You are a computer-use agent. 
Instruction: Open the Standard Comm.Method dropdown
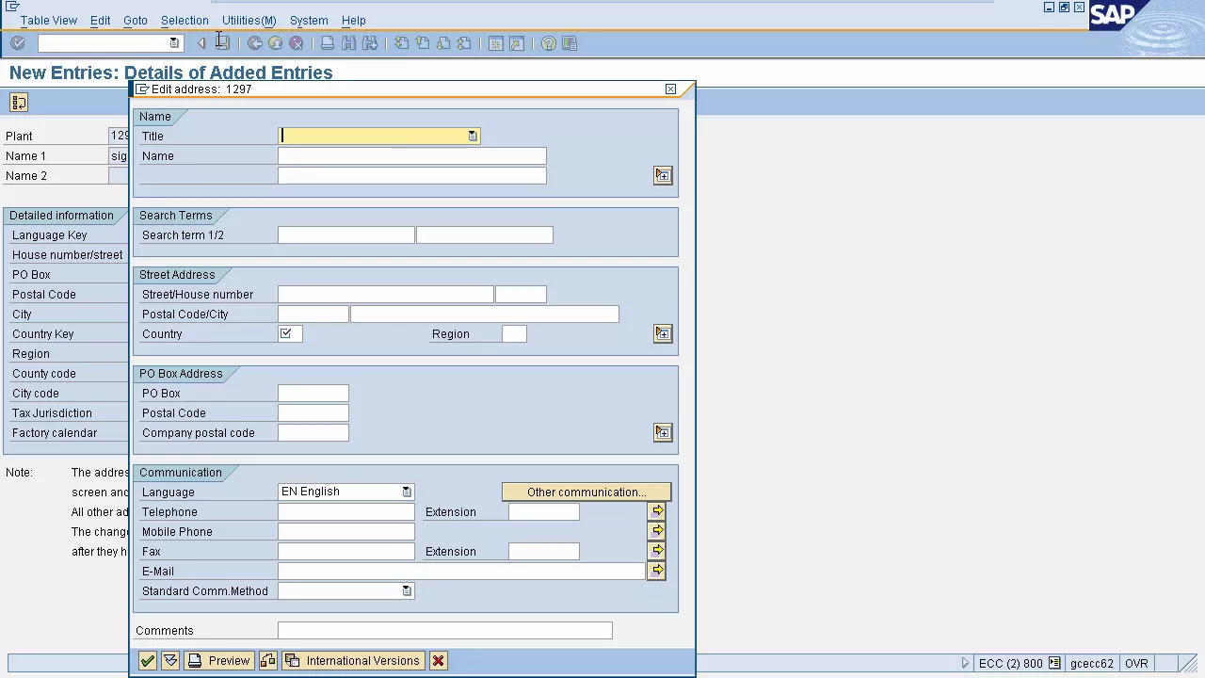(x=407, y=590)
